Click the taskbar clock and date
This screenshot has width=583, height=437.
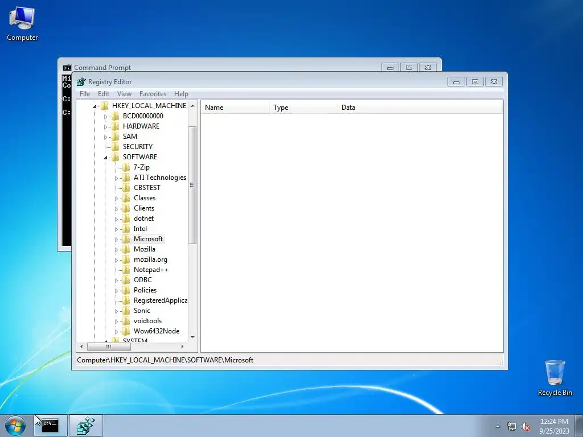pos(554,426)
